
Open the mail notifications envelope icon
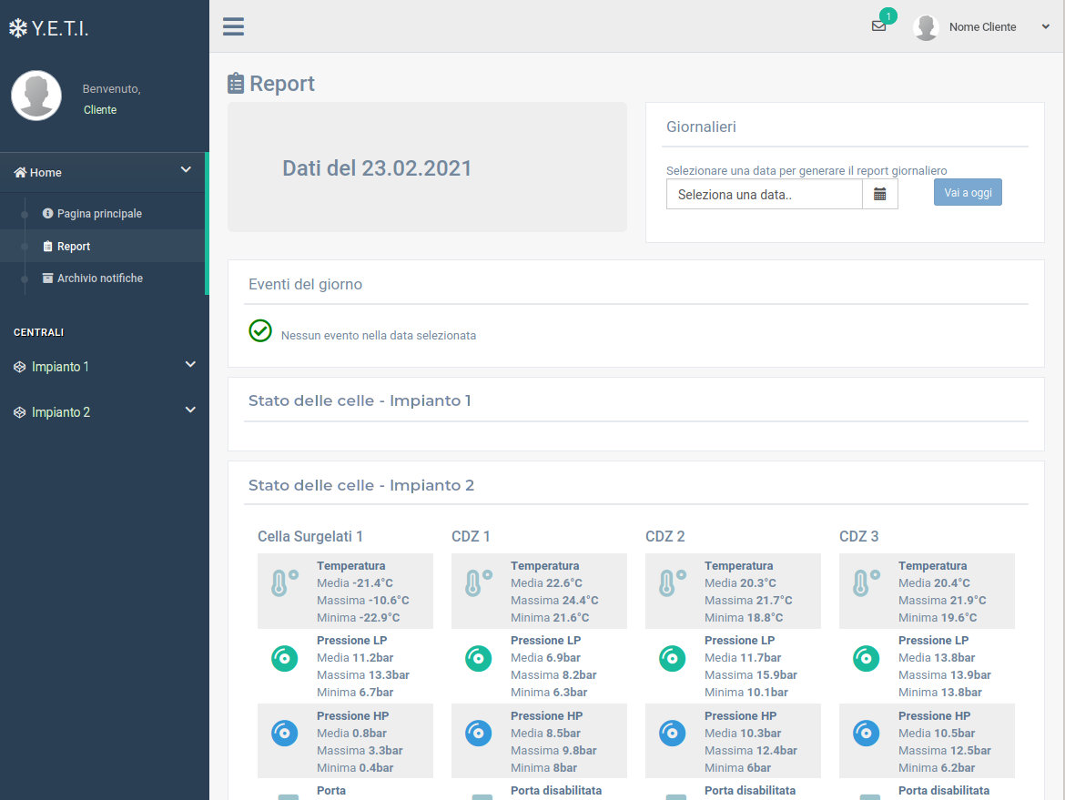coord(878,26)
